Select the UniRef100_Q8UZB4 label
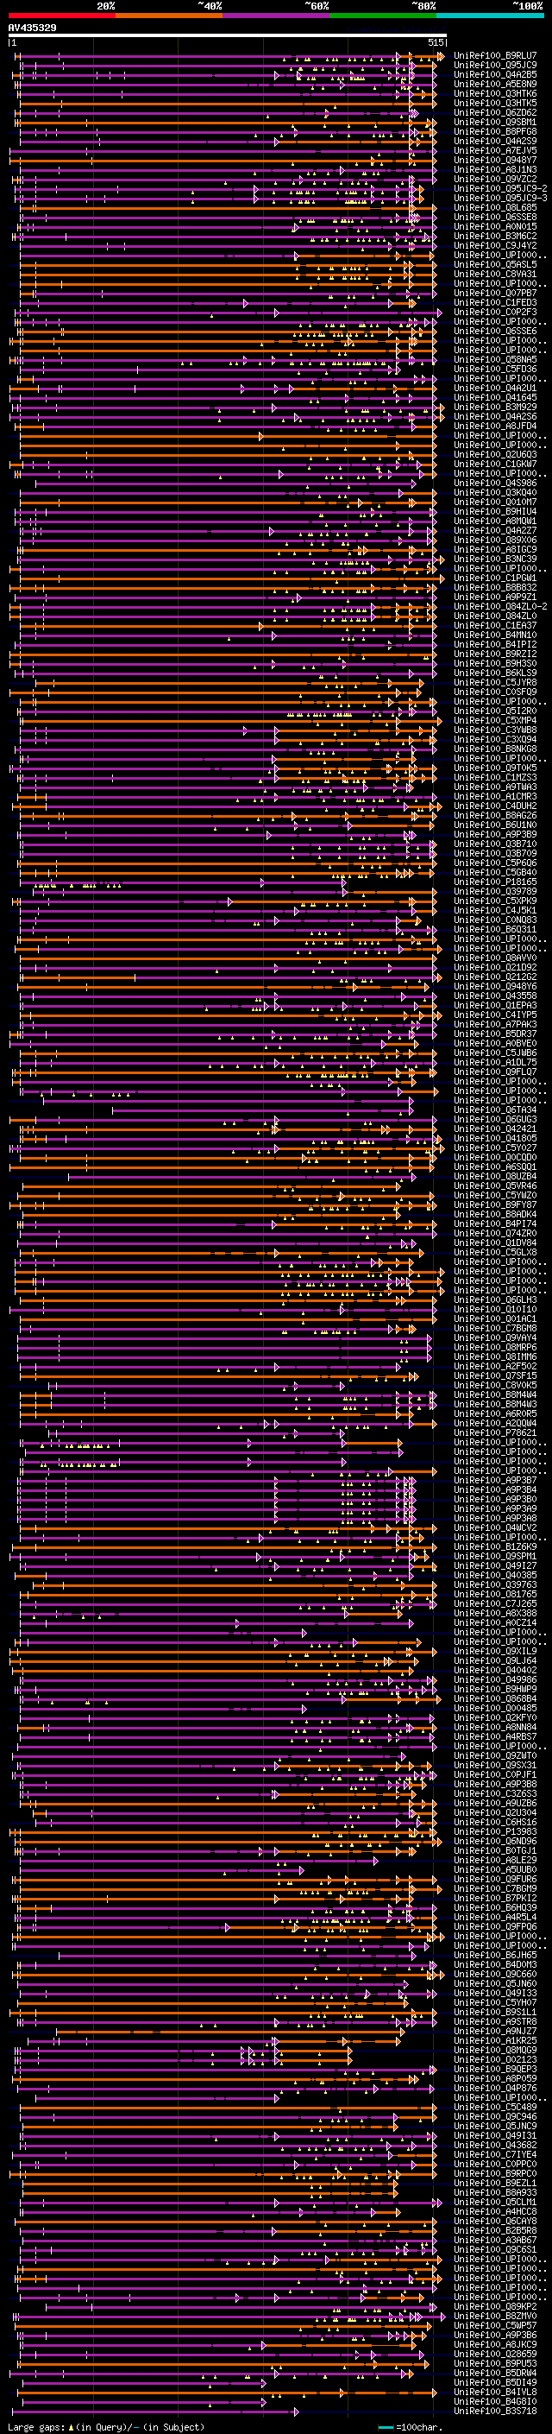The image size is (552, 2434). coord(494,1176)
